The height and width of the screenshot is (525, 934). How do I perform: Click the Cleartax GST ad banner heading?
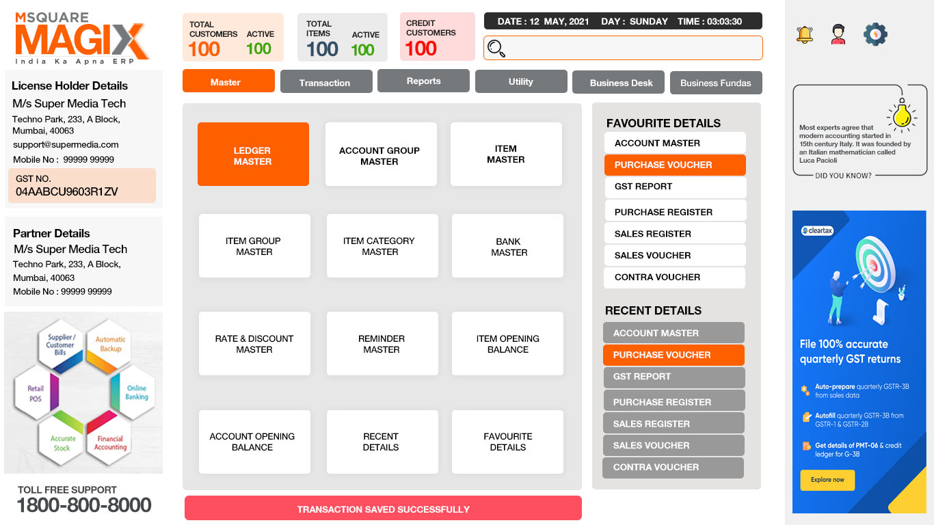click(850, 351)
